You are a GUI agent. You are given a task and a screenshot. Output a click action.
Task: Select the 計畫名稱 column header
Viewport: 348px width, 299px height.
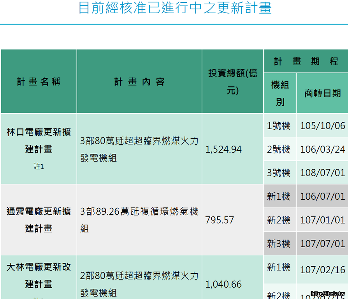tap(39, 82)
